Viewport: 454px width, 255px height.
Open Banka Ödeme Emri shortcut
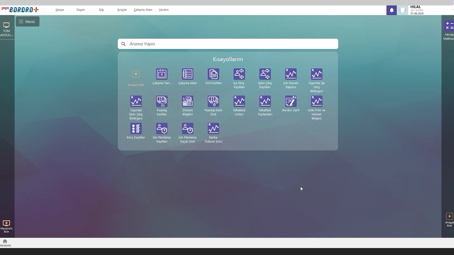[213, 133]
